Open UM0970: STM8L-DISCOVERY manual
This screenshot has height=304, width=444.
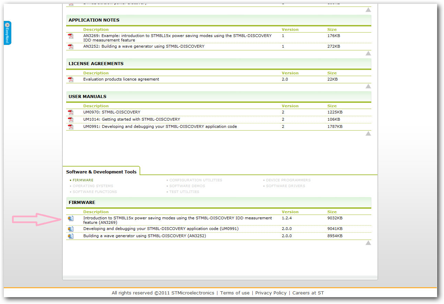click(x=112, y=112)
